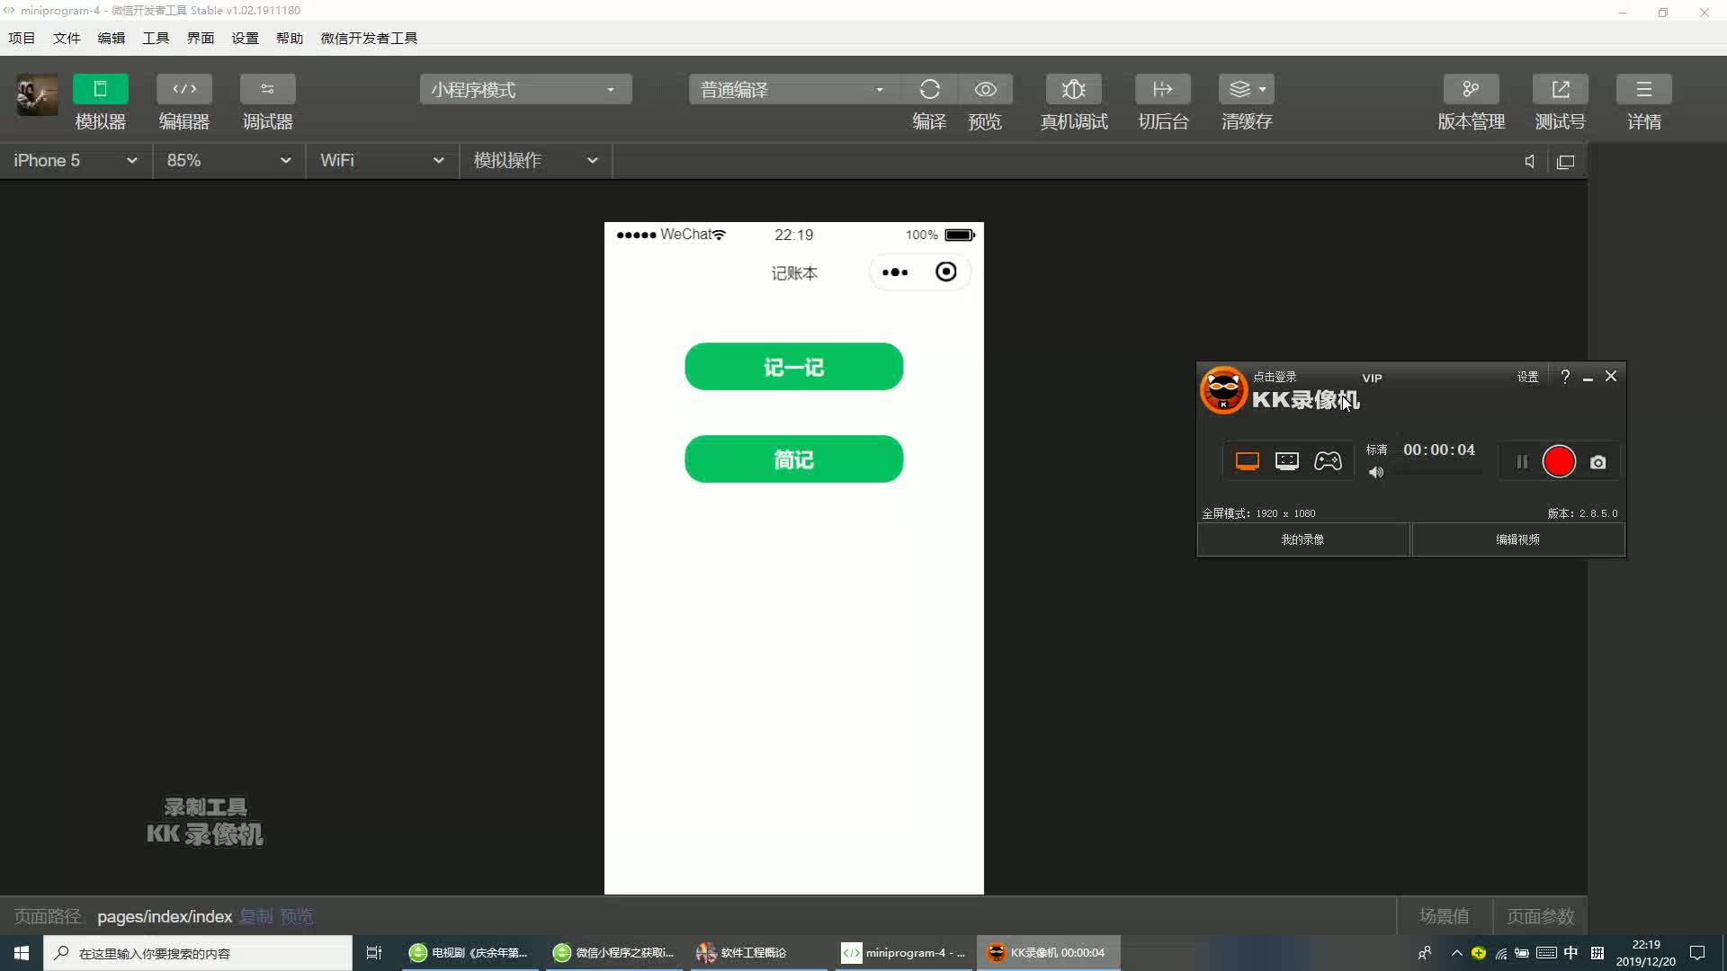
Task: Click 我的录像 button in KK recorder
Action: (1302, 539)
